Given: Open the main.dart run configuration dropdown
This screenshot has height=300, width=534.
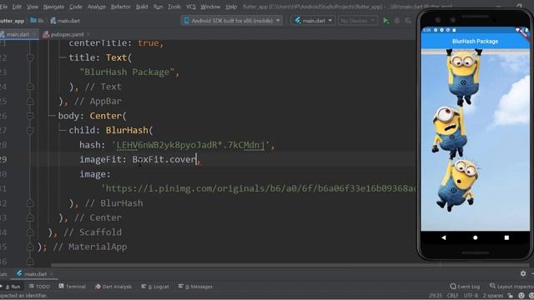Looking at the screenshot, I should point(313,21).
